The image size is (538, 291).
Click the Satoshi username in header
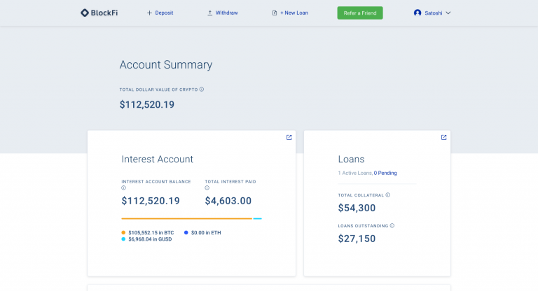click(x=434, y=13)
